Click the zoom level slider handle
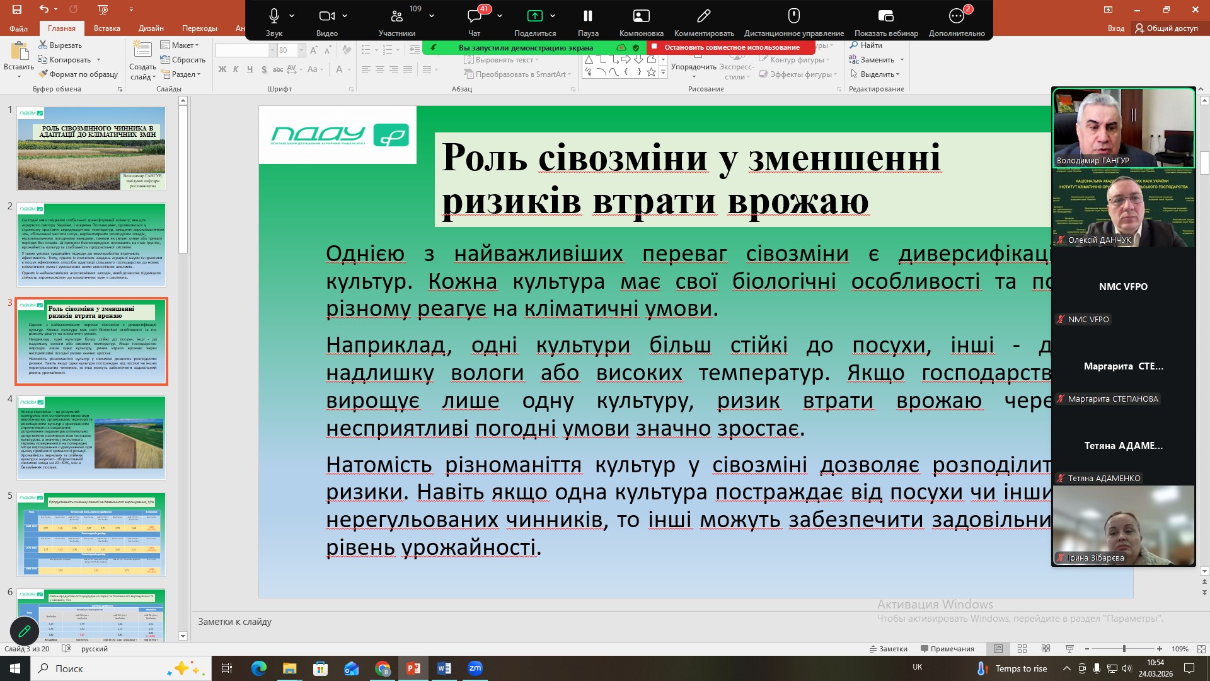The height and width of the screenshot is (681, 1210). point(1124,649)
